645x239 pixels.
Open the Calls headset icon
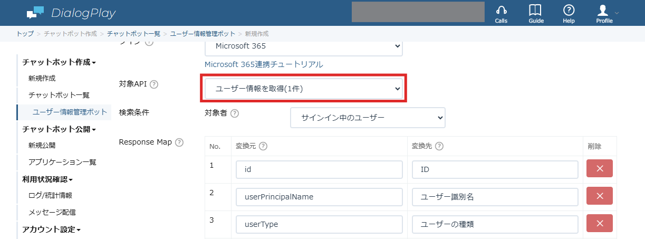coord(502,14)
